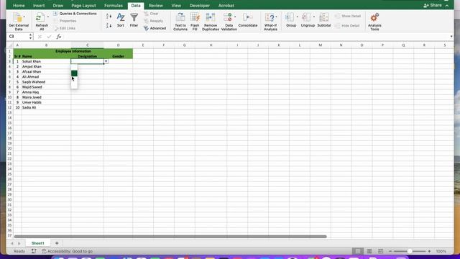Confirm entry with the checkmark icon
Viewport: 460px width, 259px height.
point(49,37)
